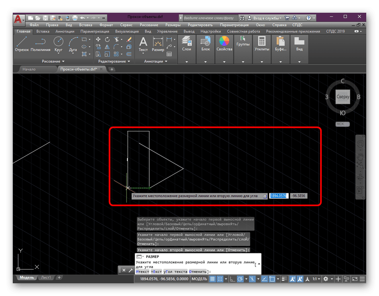The image size is (379, 296).
Task: Switch to the Лист1 layout tab
Action: pyautogui.click(x=46, y=278)
